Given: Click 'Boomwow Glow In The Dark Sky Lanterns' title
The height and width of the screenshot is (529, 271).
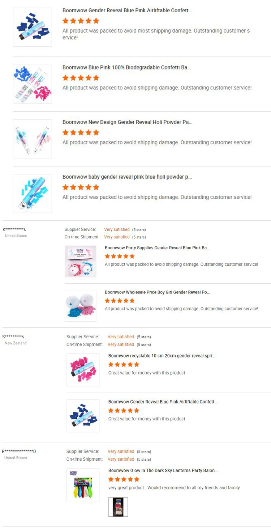Looking at the screenshot, I should click(163, 471).
